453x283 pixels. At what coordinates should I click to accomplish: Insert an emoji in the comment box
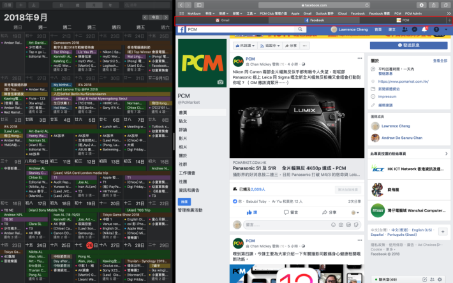click(x=334, y=225)
